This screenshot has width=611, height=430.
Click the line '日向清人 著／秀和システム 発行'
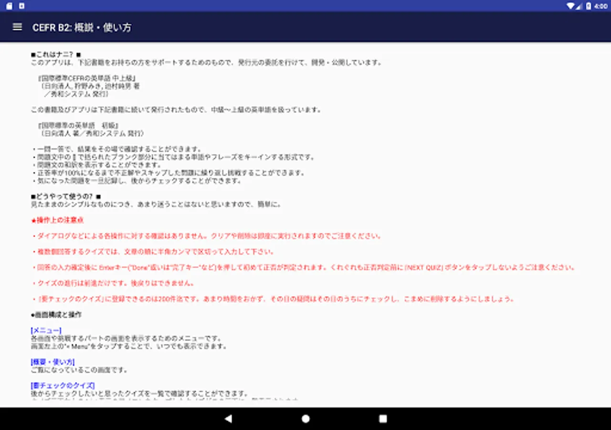(x=92, y=133)
